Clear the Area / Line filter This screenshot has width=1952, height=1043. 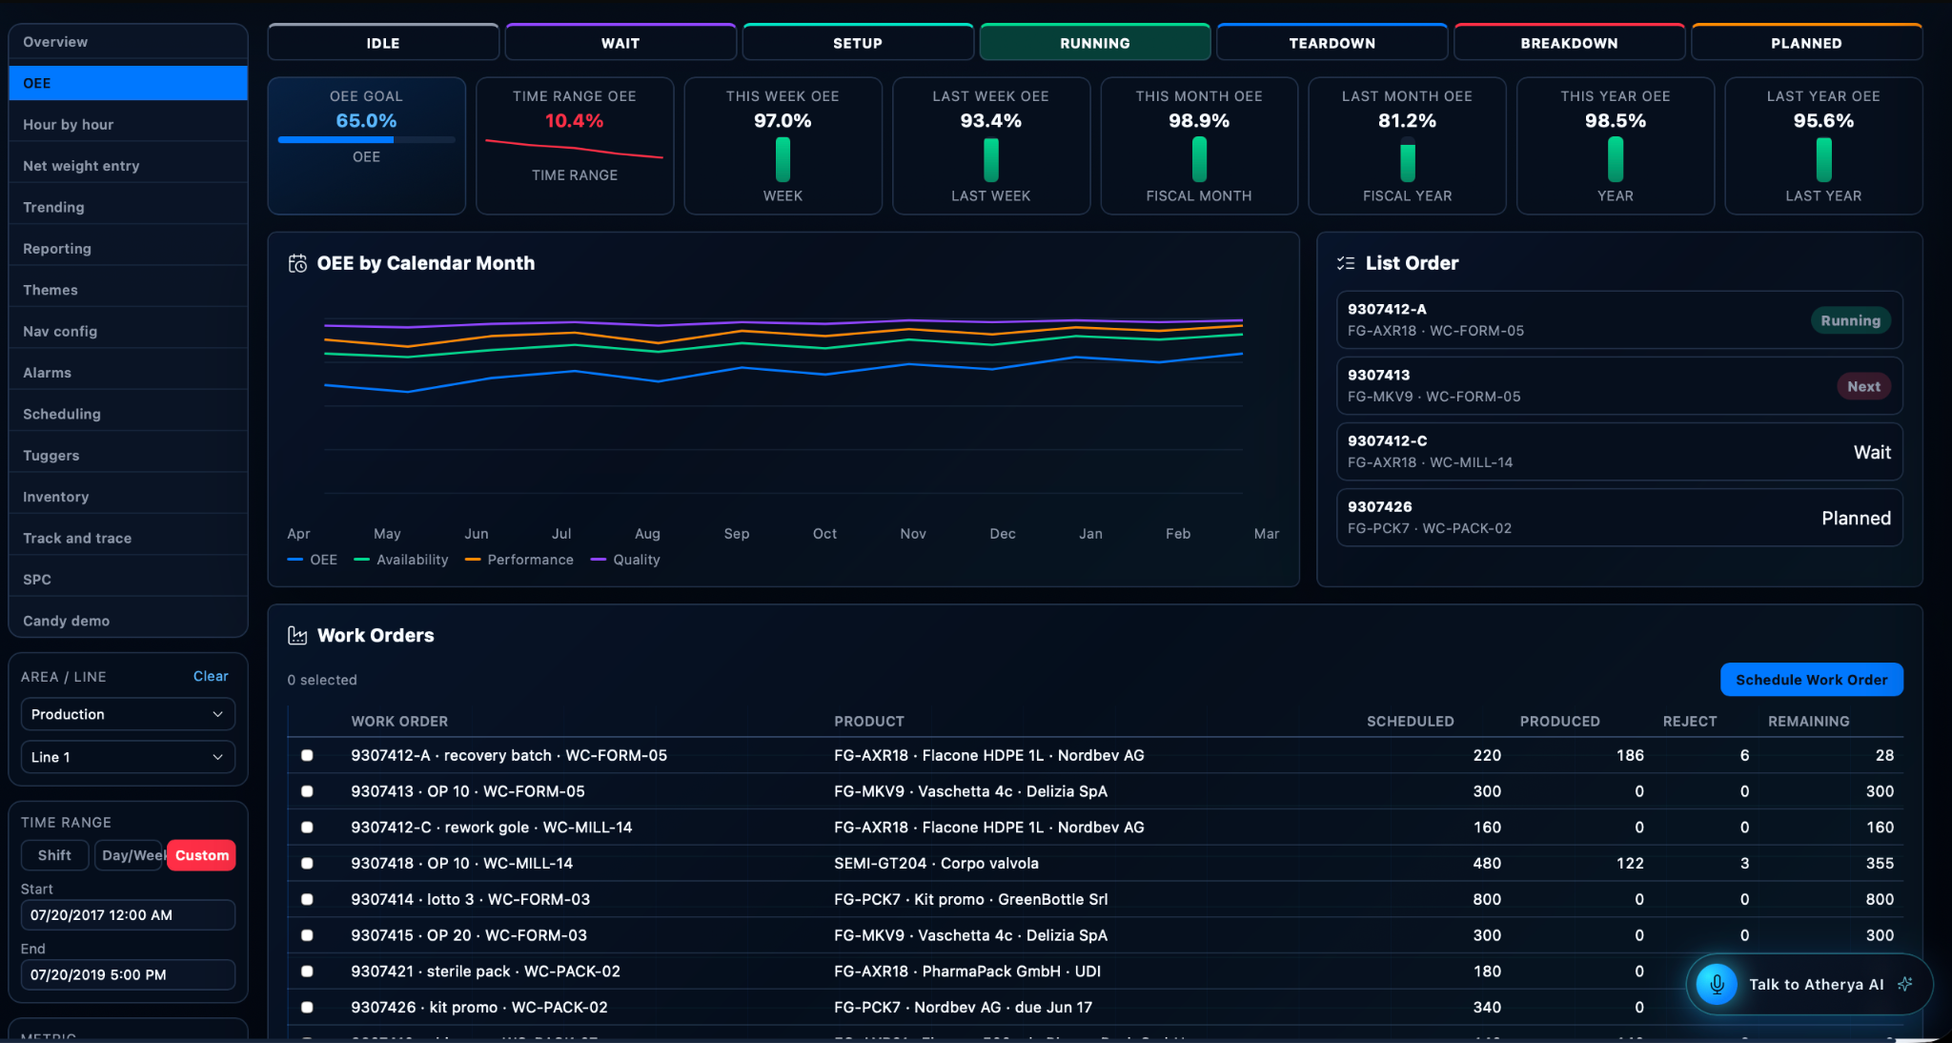click(x=211, y=676)
